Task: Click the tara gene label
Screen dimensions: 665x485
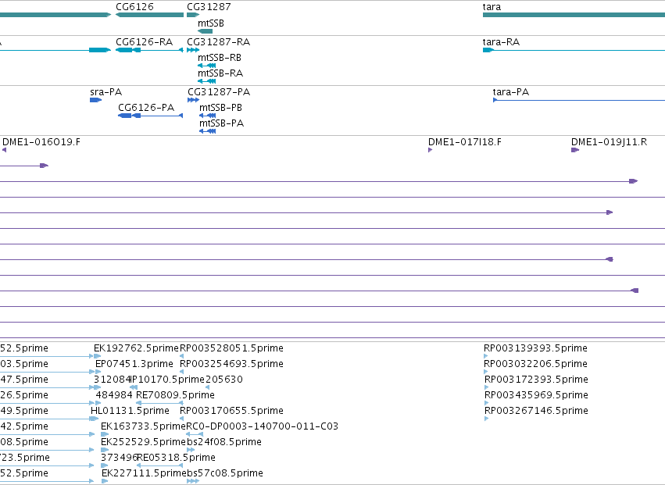Action: pyautogui.click(x=492, y=7)
